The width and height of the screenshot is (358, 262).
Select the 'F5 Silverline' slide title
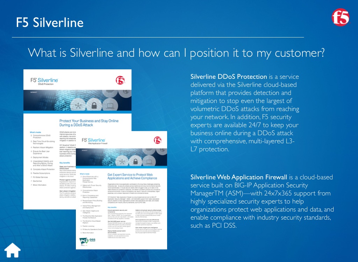click(x=50, y=22)
